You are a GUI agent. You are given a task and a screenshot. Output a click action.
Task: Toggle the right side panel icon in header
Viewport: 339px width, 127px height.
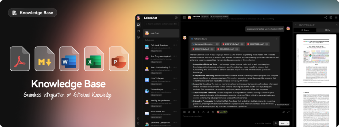pos(331,18)
